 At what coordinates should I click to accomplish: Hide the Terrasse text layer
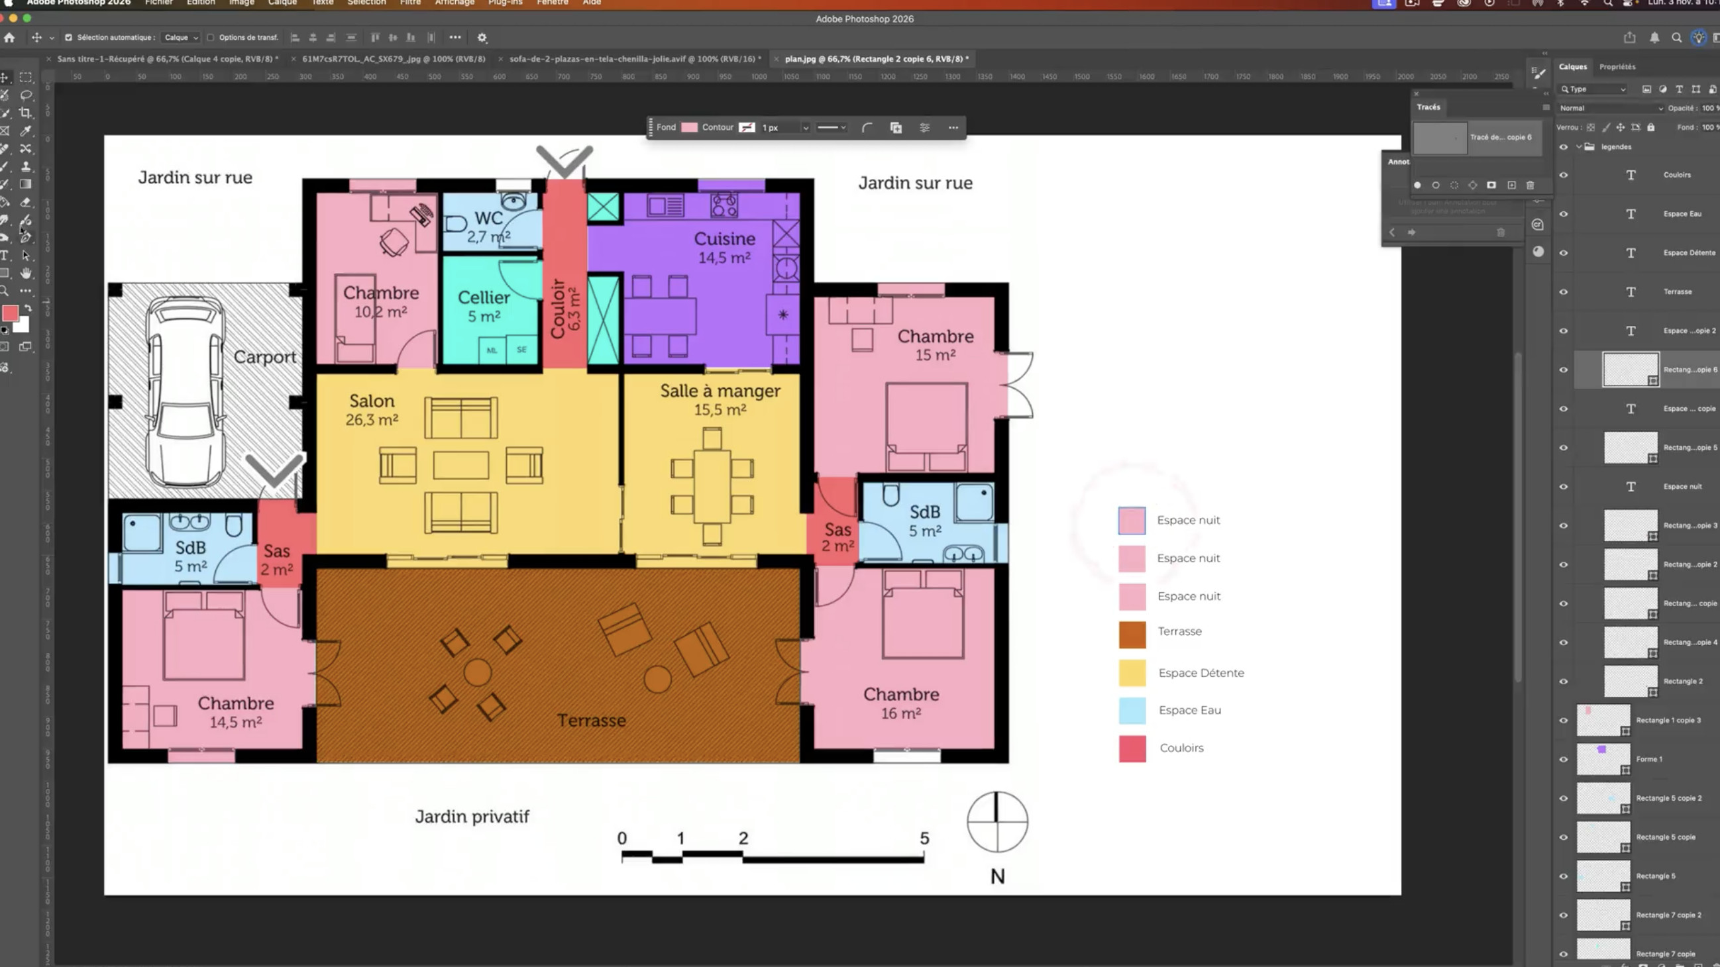pyautogui.click(x=1563, y=291)
